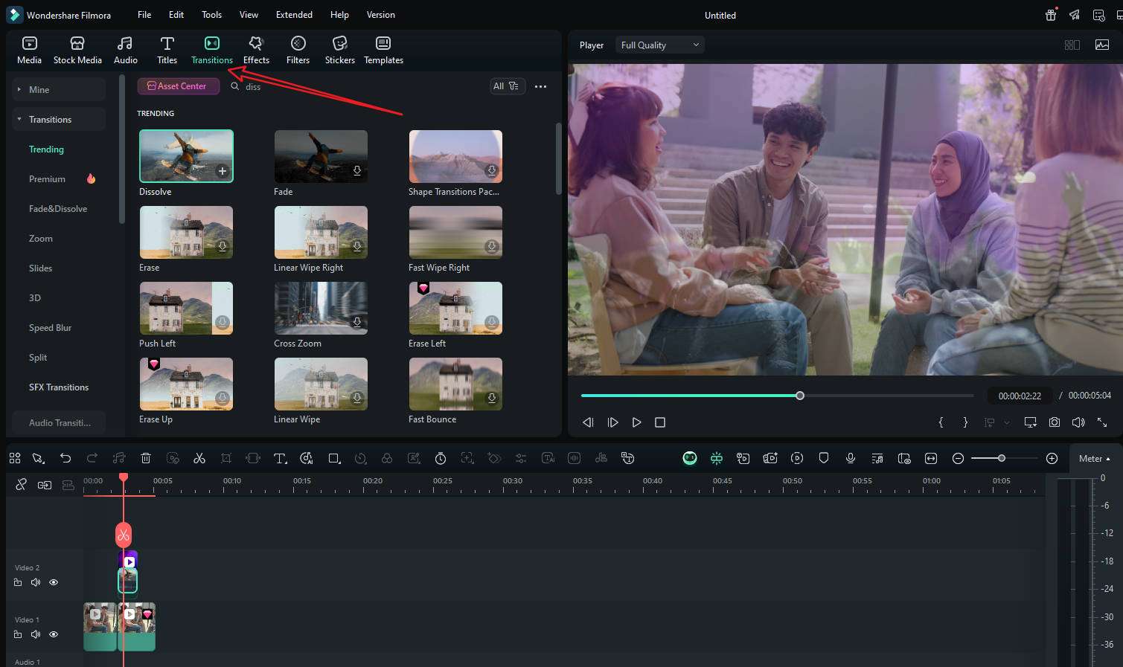
Task: Add a marker with shield icon
Action: click(x=824, y=458)
